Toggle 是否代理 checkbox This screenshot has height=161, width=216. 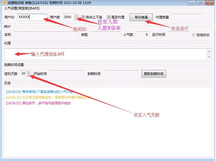tap(109, 17)
